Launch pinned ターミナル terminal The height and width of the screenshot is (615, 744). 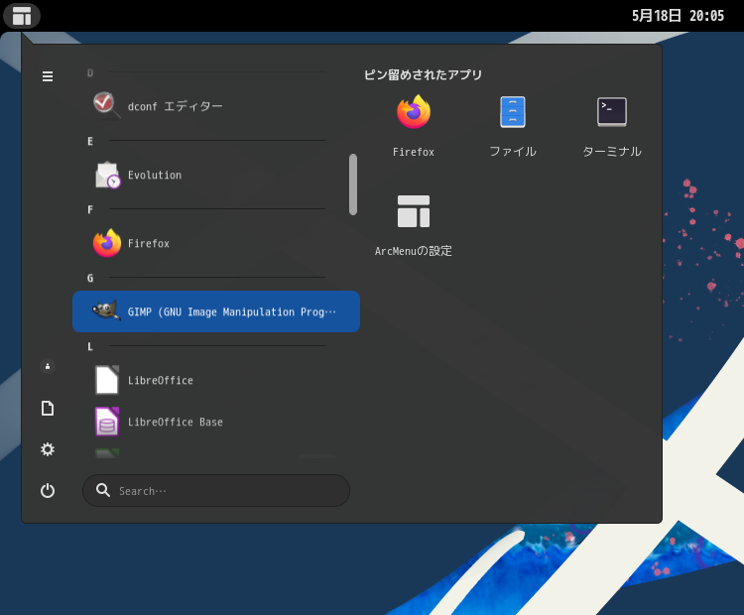coord(612,125)
